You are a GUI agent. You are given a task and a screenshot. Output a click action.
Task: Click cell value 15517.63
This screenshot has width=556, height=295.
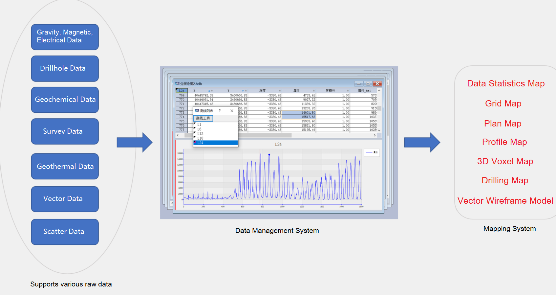[x=299, y=117]
